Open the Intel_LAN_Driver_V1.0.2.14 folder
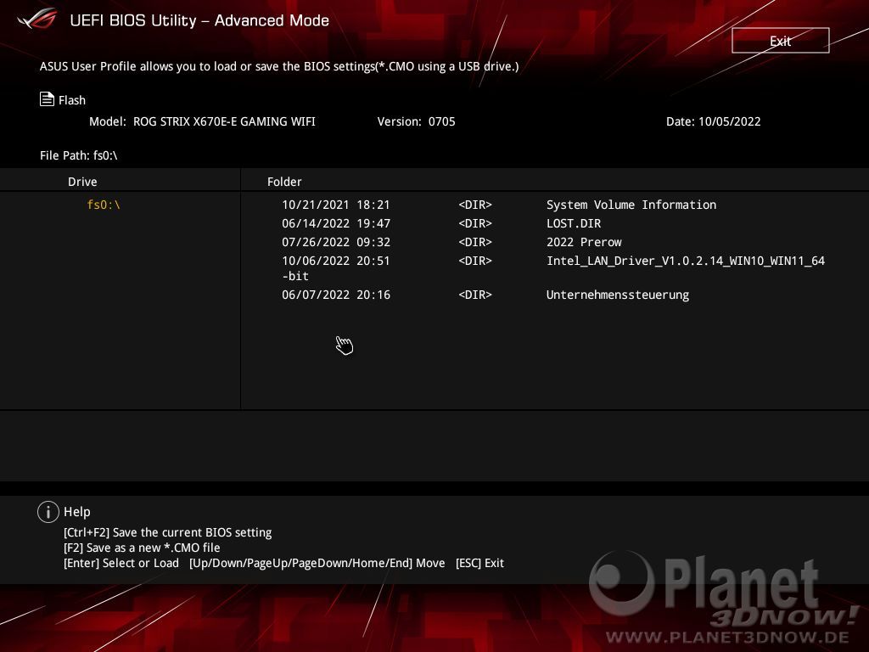This screenshot has width=869, height=652. (x=686, y=261)
